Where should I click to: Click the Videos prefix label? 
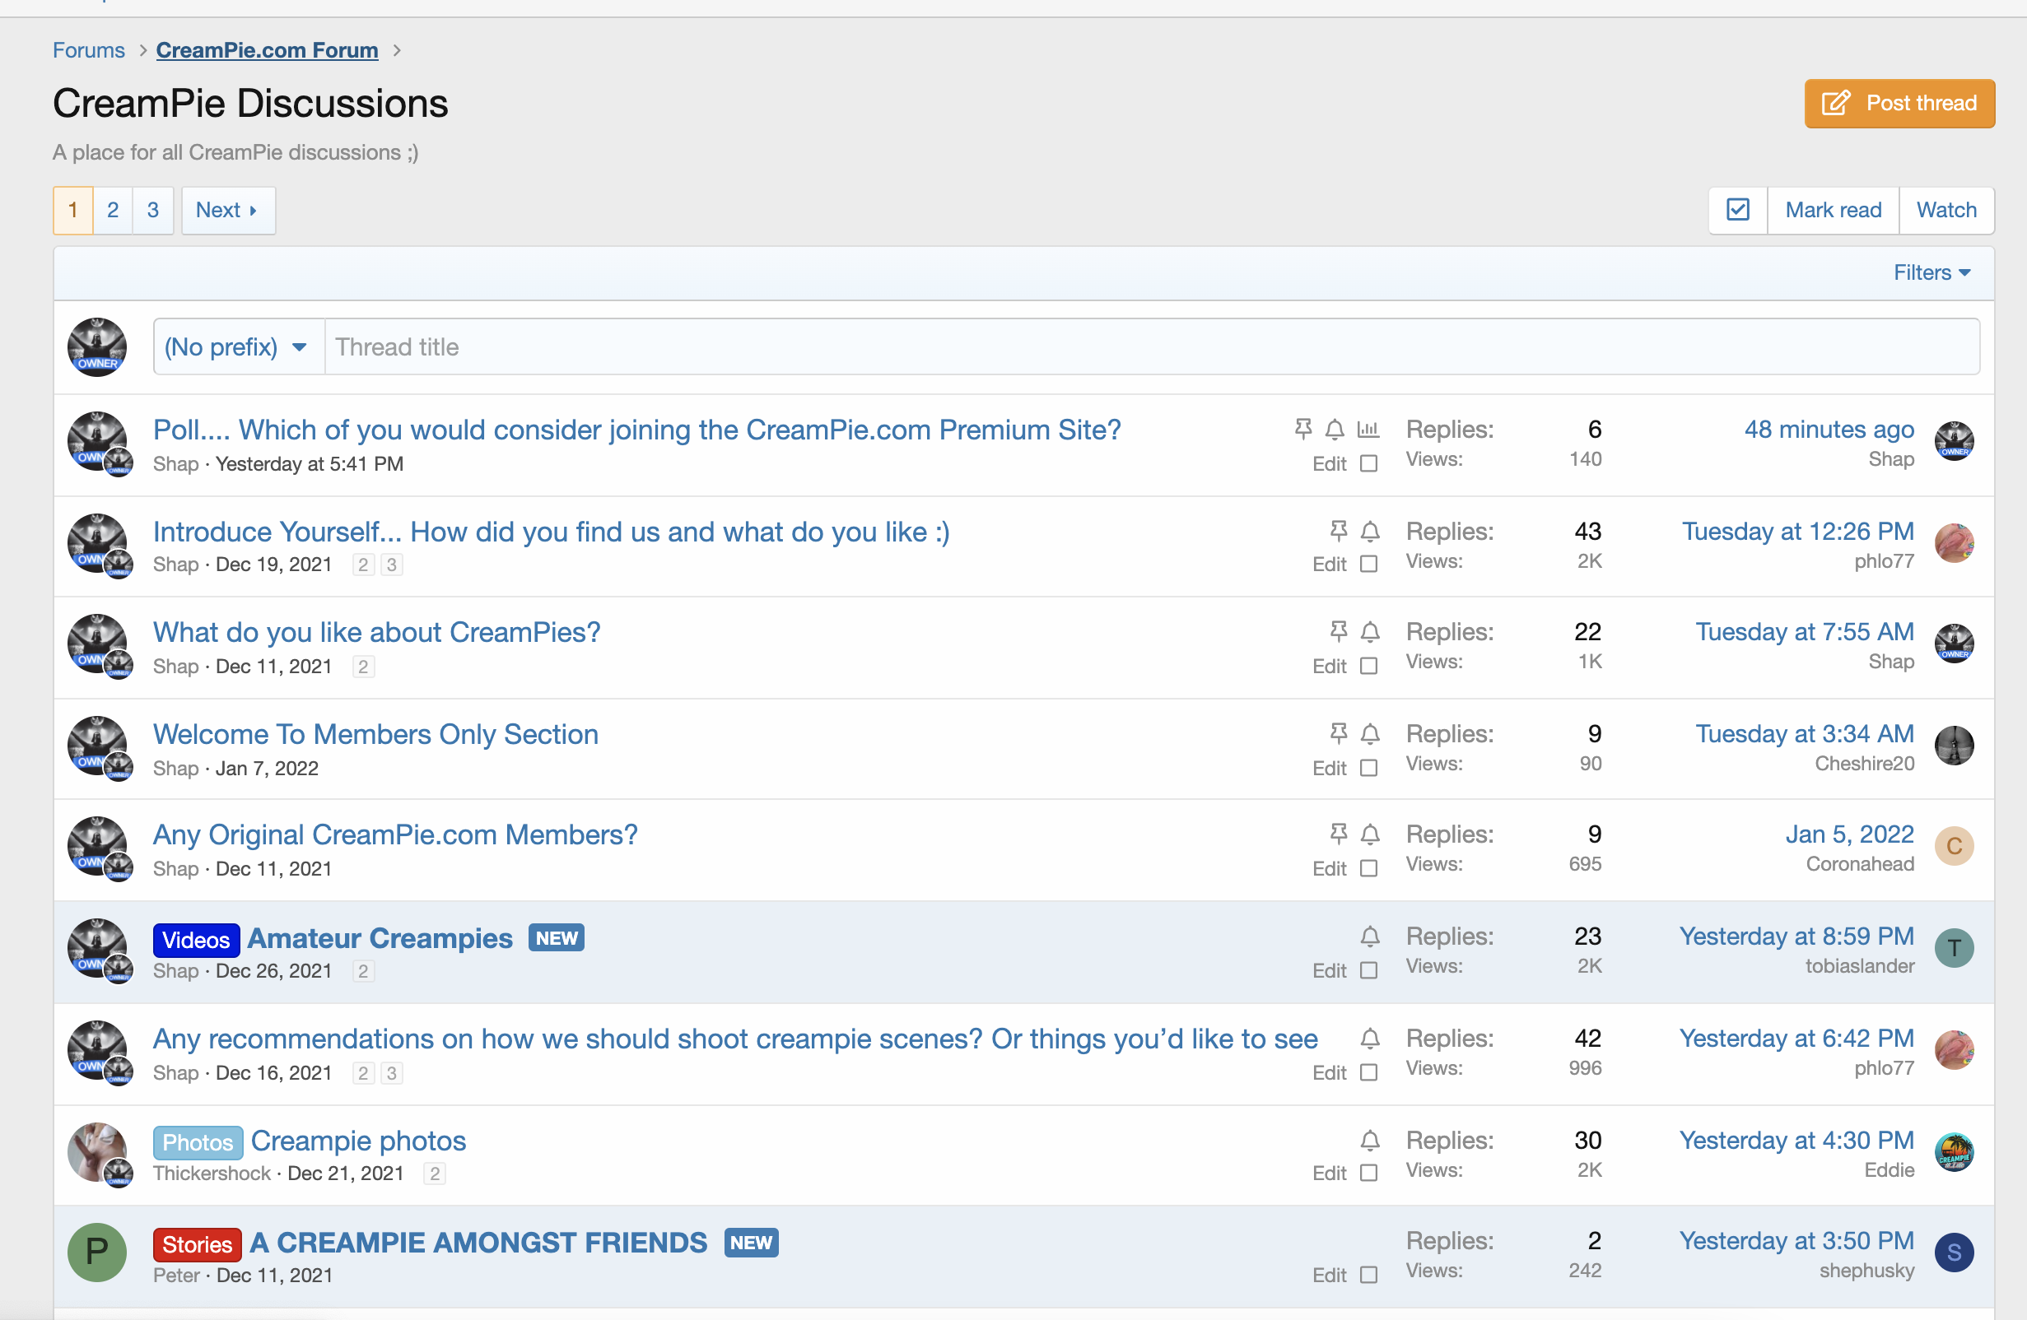[196, 940]
